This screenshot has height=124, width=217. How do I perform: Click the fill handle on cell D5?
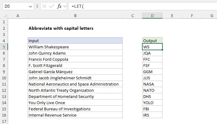[x=162, y=50]
